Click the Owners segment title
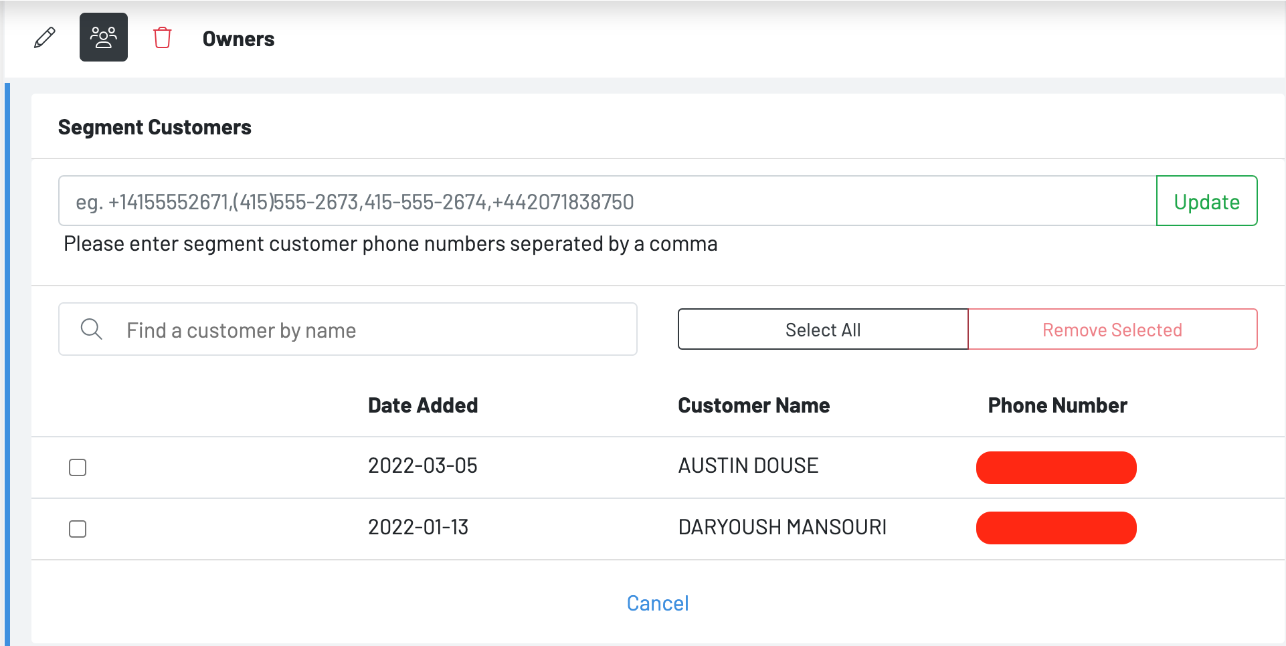The image size is (1286, 646). (x=238, y=39)
